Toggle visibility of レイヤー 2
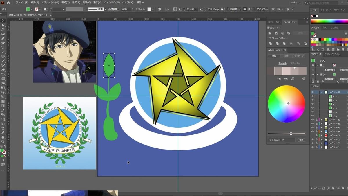The width and height of the screenshot is (348, 196). pos(312,139)
